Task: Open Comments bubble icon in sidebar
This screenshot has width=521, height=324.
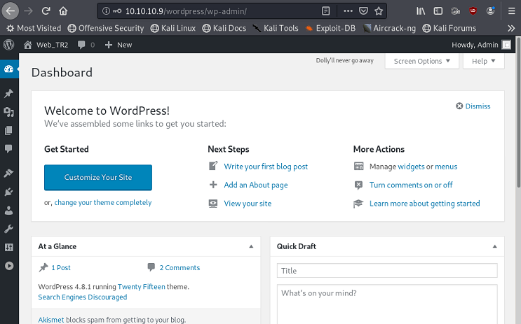Action: click(x=8, y=148)
